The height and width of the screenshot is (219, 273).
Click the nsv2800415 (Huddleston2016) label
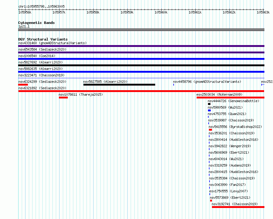tap(233, 172)
